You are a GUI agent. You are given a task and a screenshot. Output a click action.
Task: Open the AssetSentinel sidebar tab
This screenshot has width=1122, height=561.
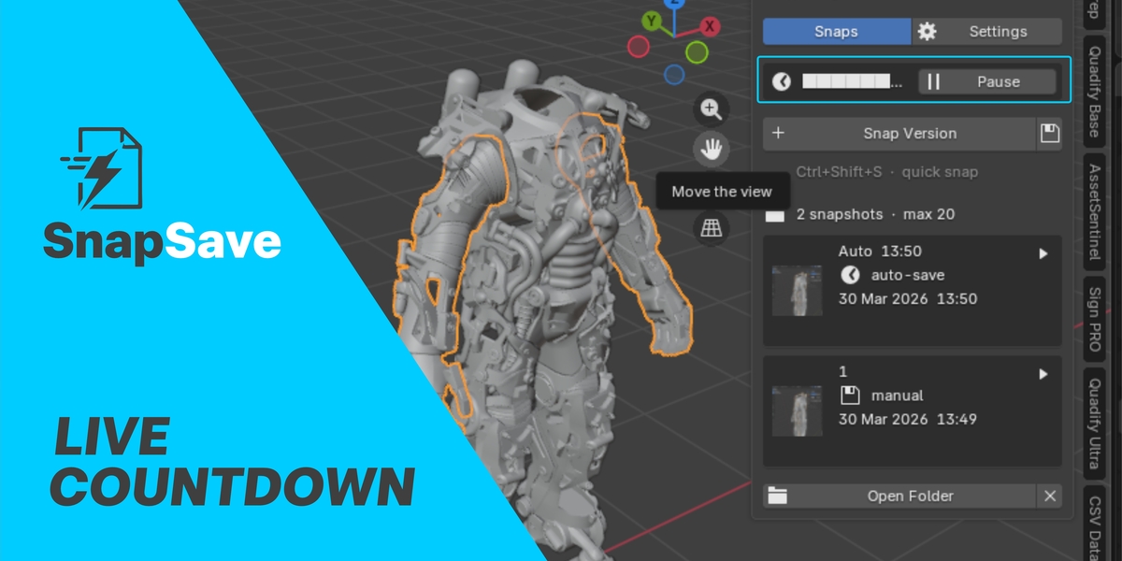tap(1094, 209)
